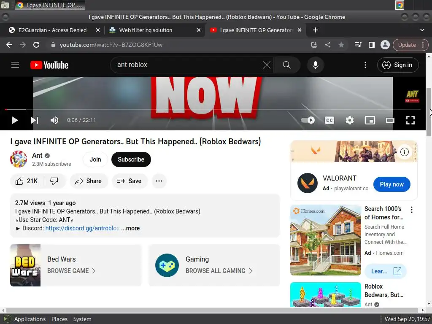This screenshot has width=432, height=324.
Task: Share this page from toolbar
Action: click(327, 45)
